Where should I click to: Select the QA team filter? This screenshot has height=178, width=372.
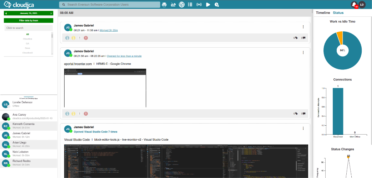click(27, 43)
